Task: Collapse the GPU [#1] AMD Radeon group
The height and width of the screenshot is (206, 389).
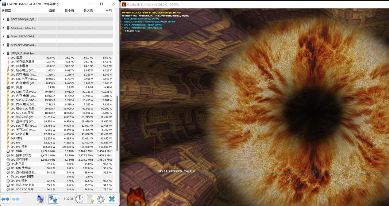Action: [x=3, y=53]
